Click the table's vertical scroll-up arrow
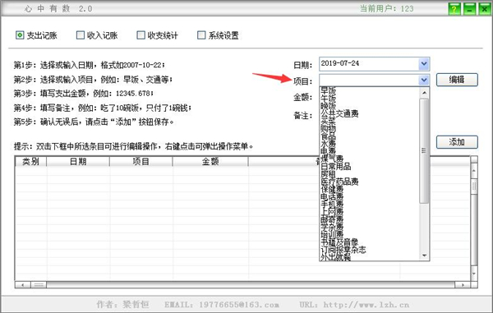Viewport: 493px width, 313px height. pyautogui.click(x=474, y=171)
